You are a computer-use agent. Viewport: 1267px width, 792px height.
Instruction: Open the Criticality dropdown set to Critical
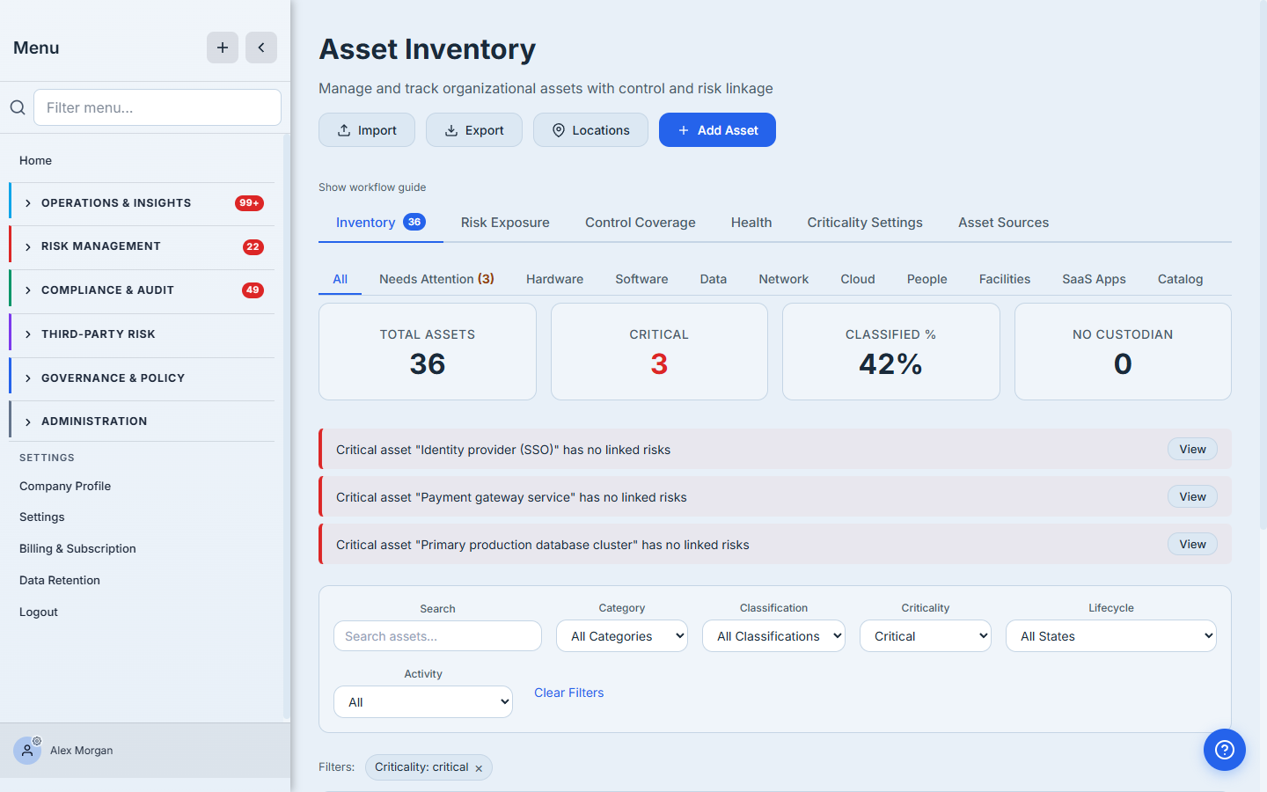coord(926,636)
